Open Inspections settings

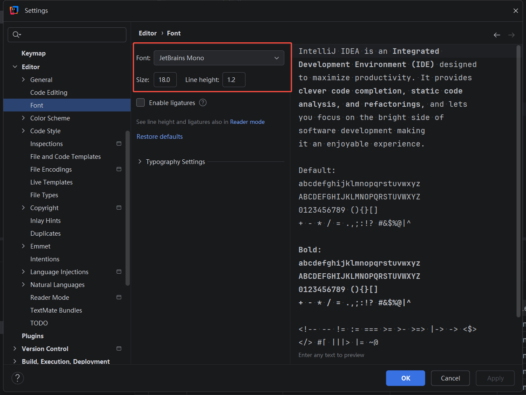pos(47,144)
